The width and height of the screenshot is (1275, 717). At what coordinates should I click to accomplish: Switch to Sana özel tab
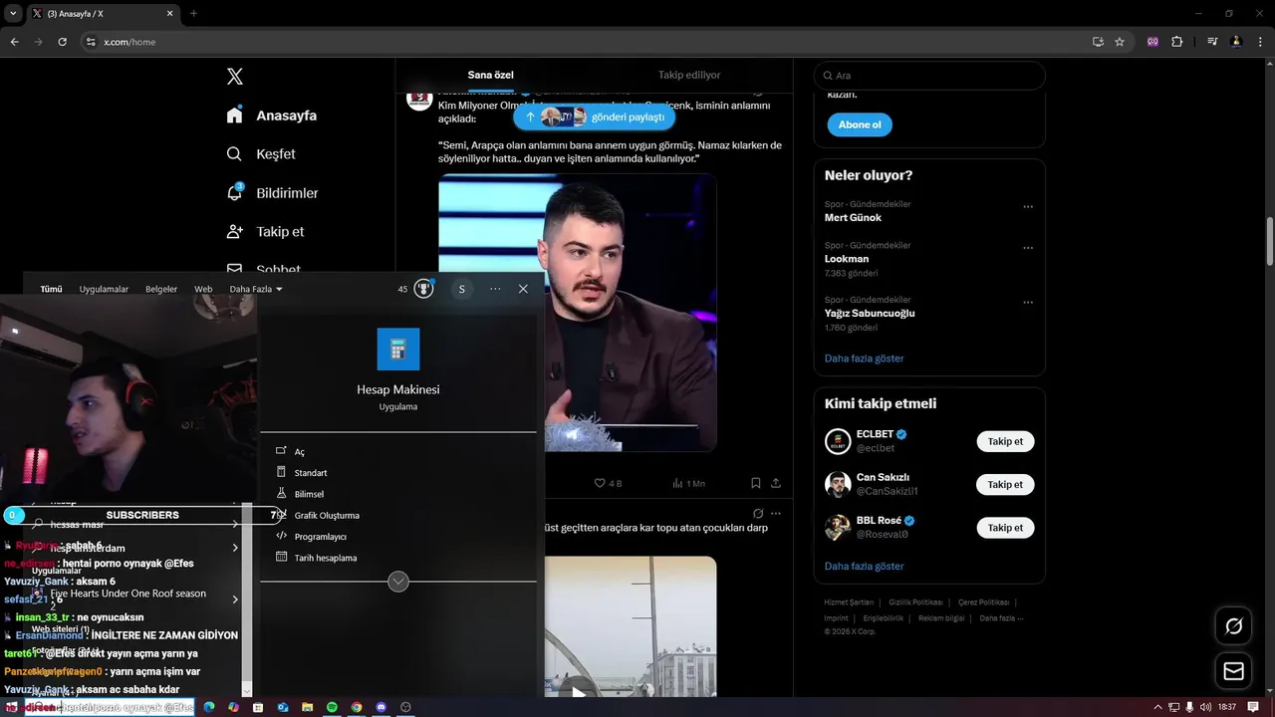[x=491, y=75]
